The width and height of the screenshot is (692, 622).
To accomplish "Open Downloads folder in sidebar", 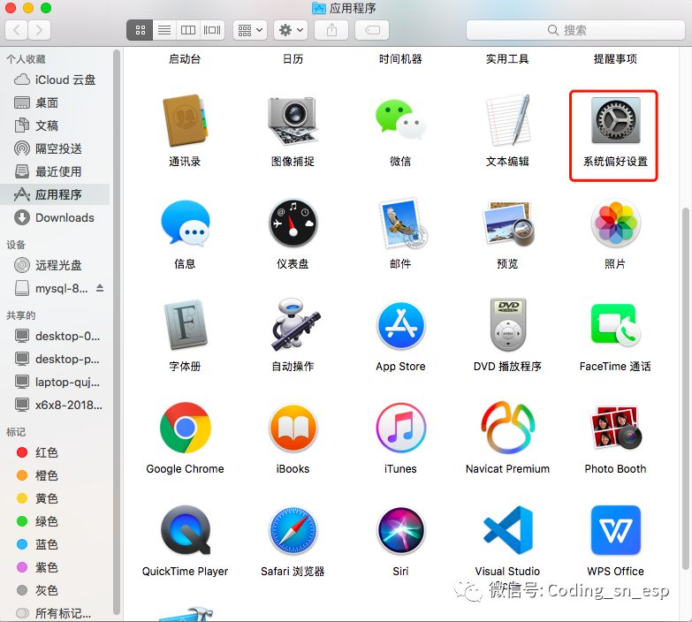I will click(55, 217).
